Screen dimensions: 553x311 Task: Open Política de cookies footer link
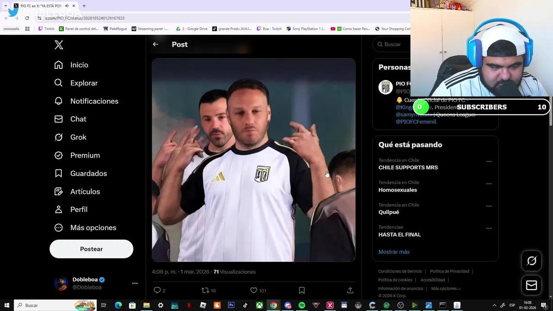[x=395, y=280]
